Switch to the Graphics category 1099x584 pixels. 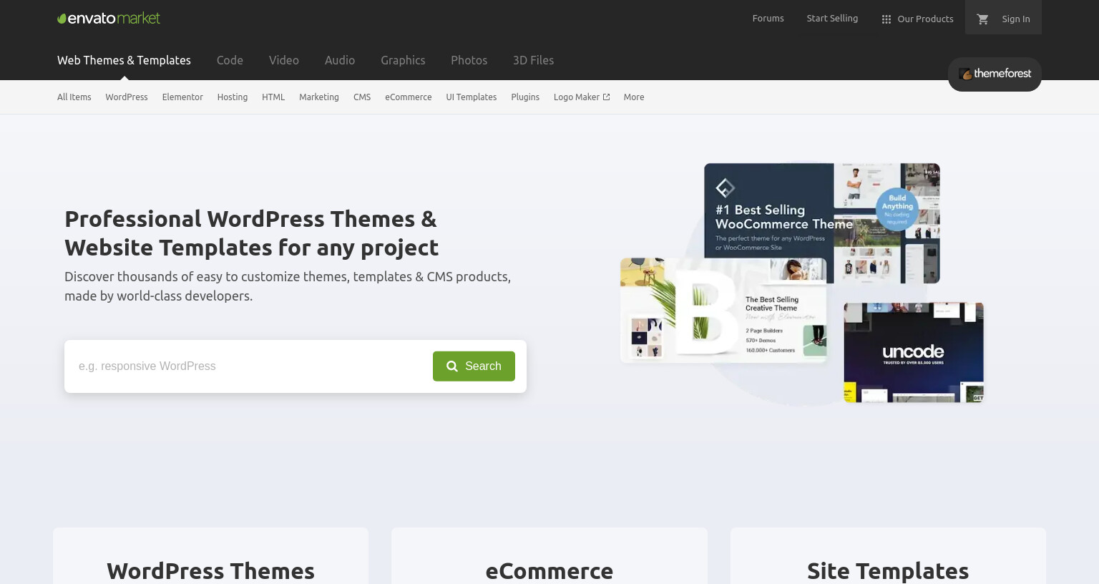tap(403, 60)
